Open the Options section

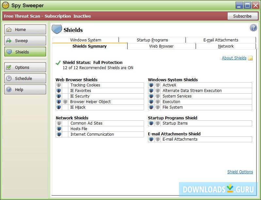[25, 67]
